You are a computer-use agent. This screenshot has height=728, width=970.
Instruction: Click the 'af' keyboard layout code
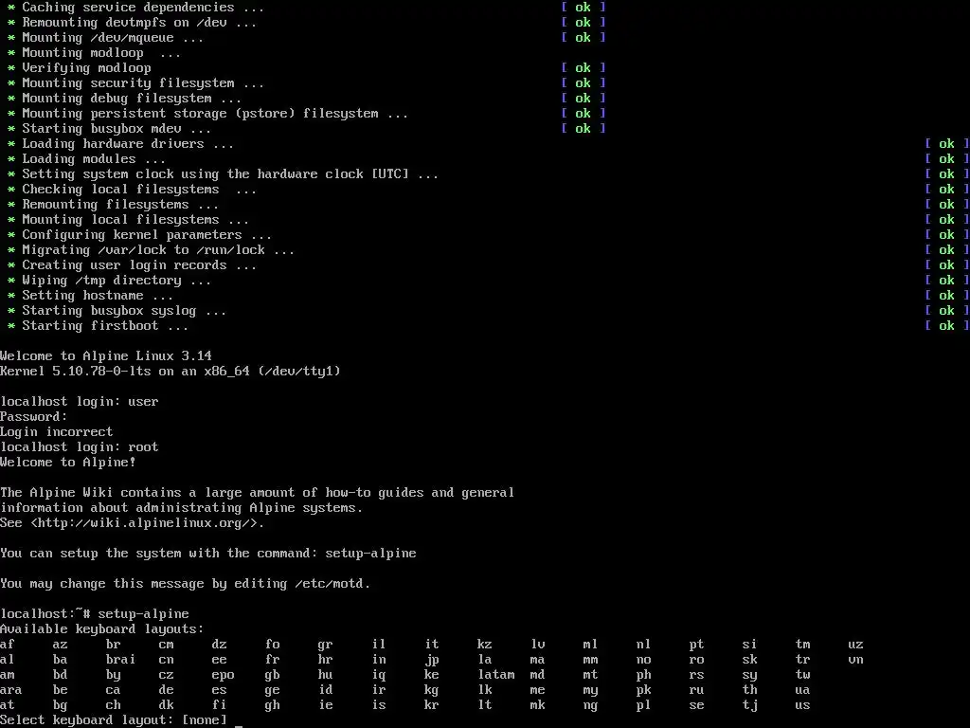pos(8,645)
